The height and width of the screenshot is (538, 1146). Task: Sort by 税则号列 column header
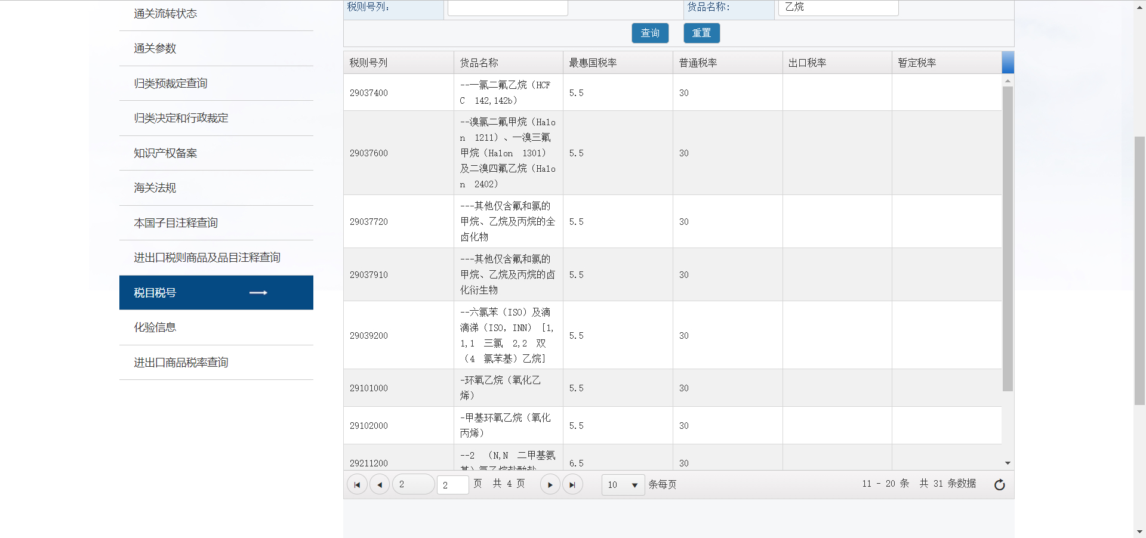(398, 63)
